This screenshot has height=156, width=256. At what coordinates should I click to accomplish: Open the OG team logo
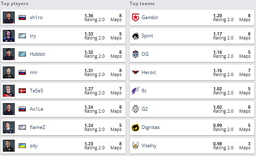pos(136,54)
